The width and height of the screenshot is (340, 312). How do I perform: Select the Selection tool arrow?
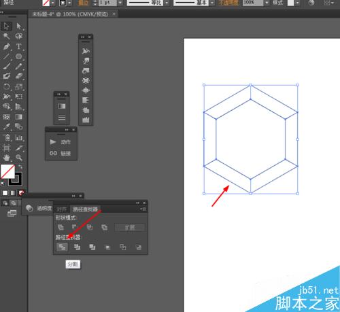click(x=6, y=26)
